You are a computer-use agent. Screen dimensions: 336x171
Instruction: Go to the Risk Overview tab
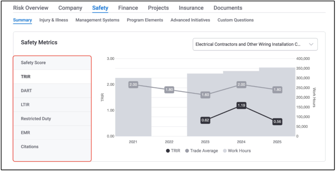(31, 8)
